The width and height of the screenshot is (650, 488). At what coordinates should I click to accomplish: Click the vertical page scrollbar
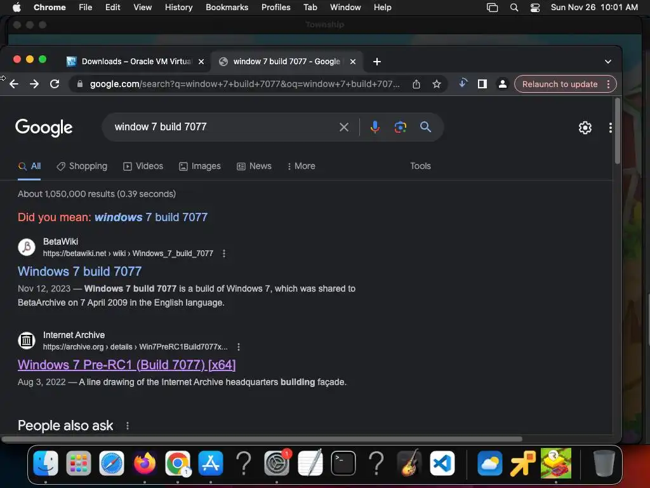pyautogui.click(x=617, y=131)
